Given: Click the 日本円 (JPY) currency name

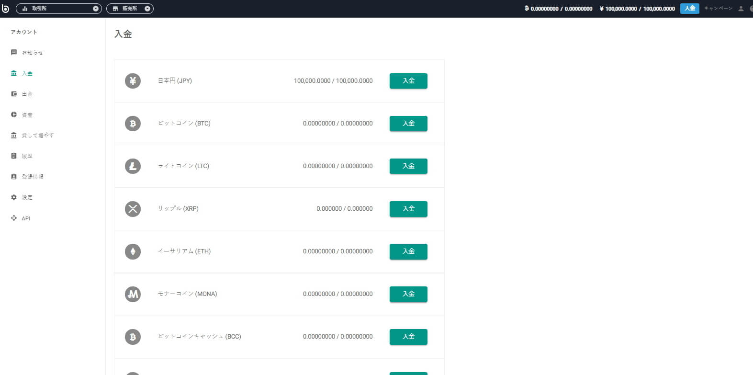Looking at the screenshot, I should point(175,81).
